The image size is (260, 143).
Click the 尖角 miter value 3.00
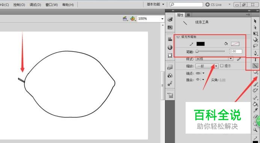click(x=222, y=80)
